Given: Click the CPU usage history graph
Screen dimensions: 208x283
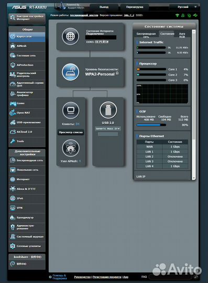Looking at the screenshot, I should (x=162, y=94).
